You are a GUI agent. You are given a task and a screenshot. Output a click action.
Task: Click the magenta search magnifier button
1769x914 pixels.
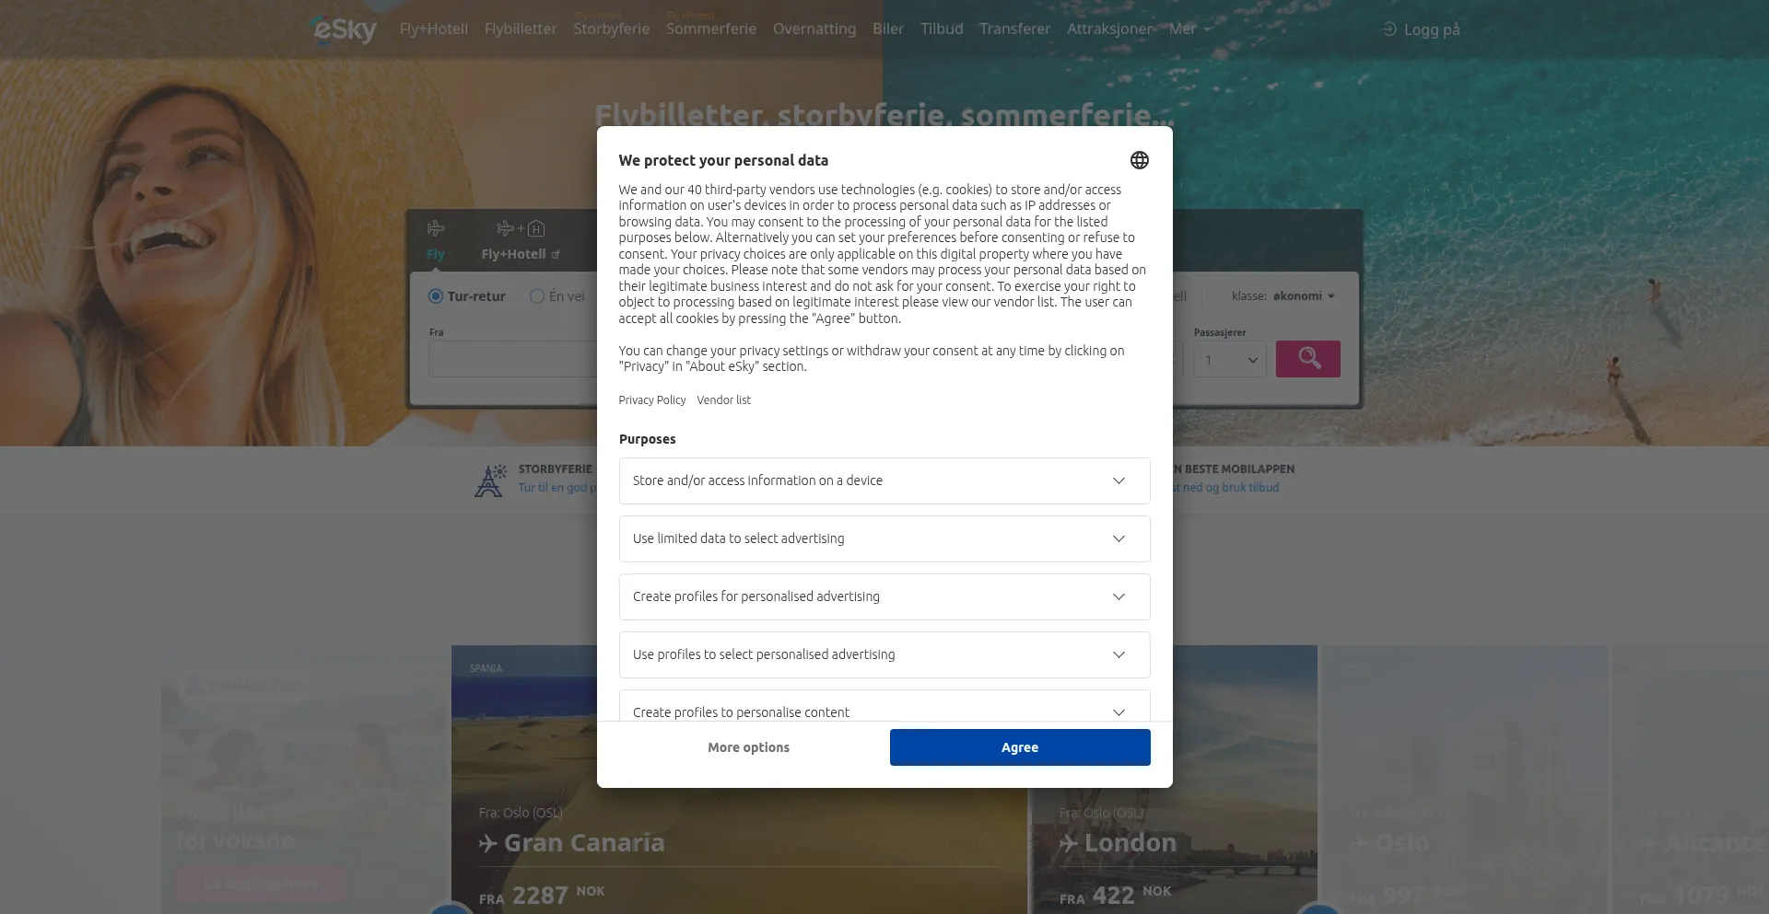[x=1307, y=358]
